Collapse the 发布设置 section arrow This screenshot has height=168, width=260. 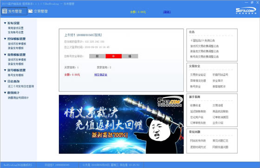click(x=5, y=23)
